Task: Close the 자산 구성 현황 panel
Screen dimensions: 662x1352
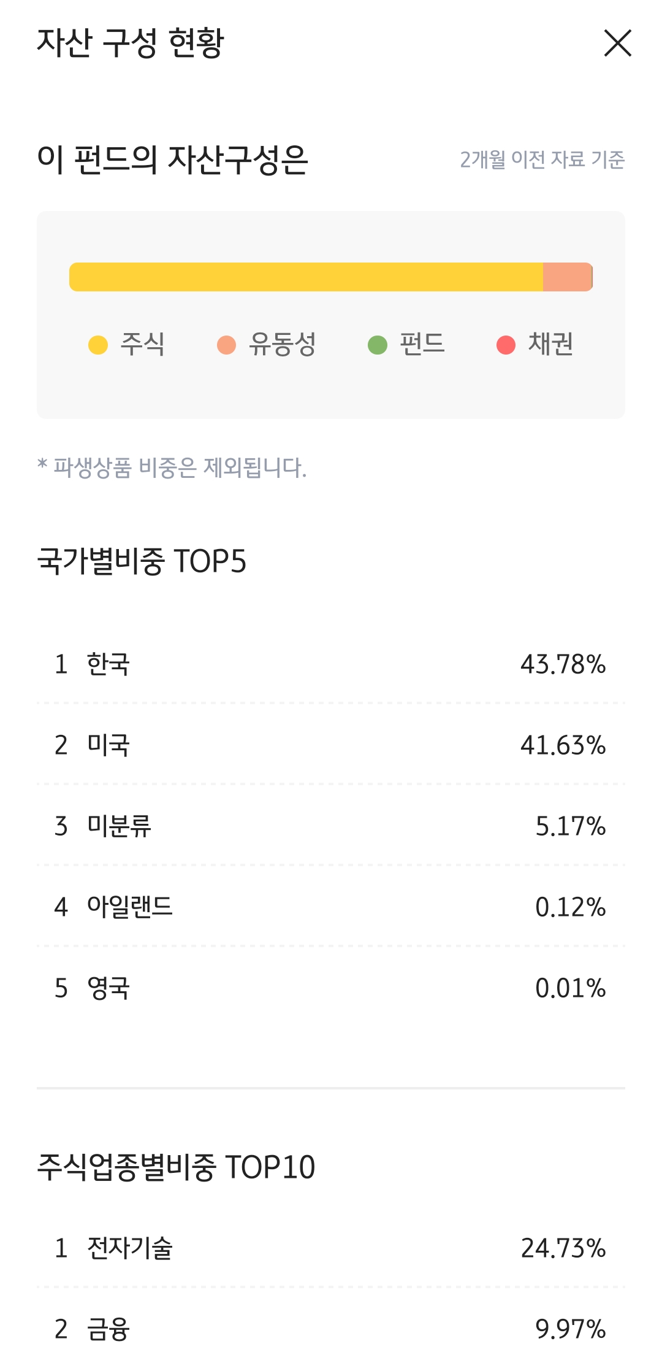Action: tap(617, 43)
